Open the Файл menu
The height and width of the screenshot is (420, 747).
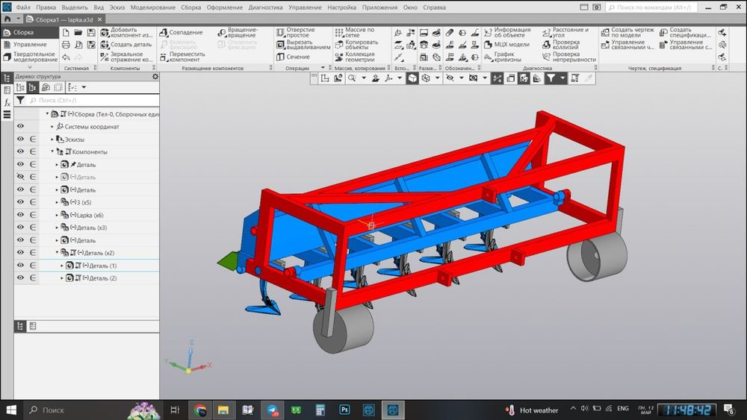(23, 7)
